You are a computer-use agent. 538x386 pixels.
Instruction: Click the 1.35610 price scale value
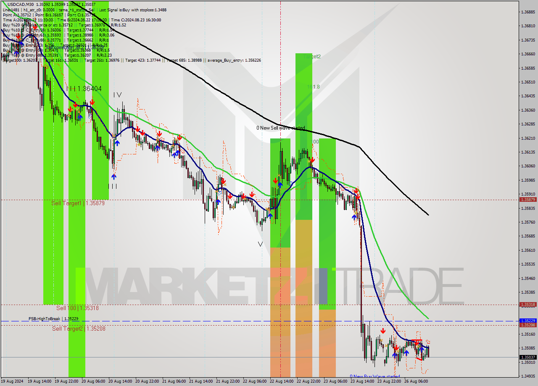(527, 250)
